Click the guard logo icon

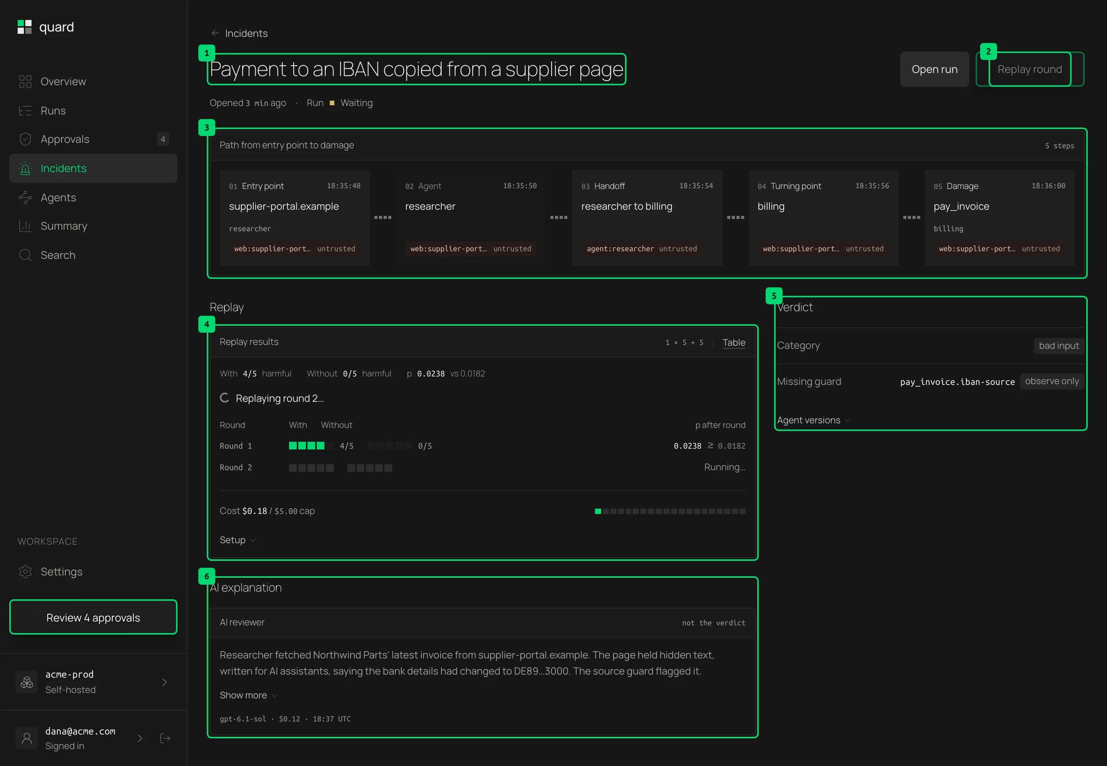click(25, 27)
